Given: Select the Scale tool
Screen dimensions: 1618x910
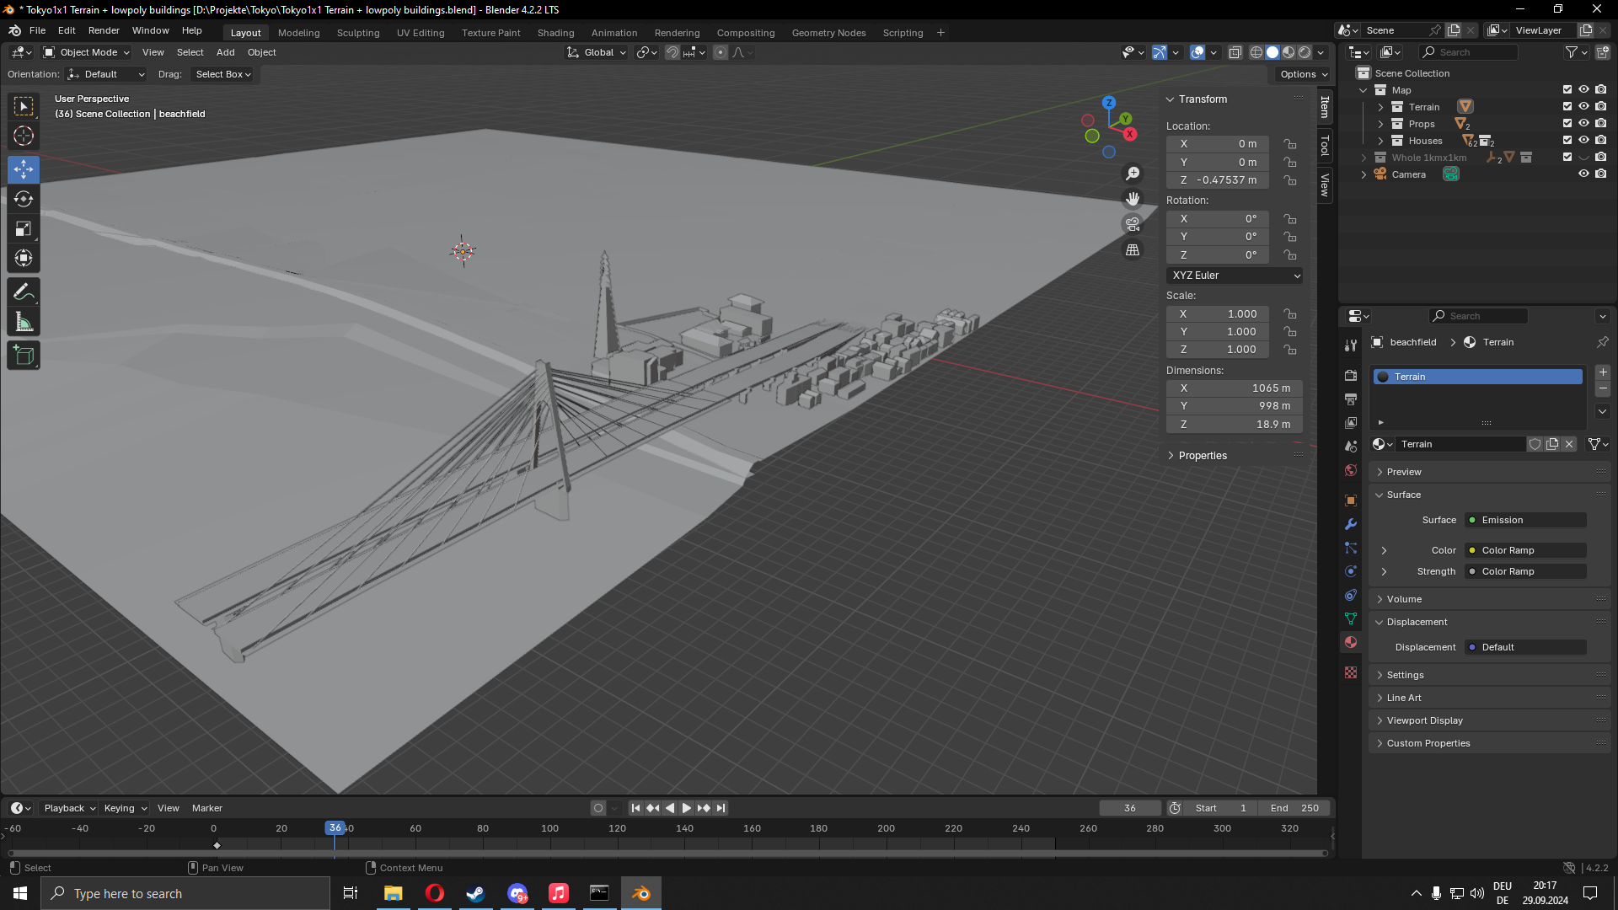Looking at the screenshot, I should pos(24,229).
